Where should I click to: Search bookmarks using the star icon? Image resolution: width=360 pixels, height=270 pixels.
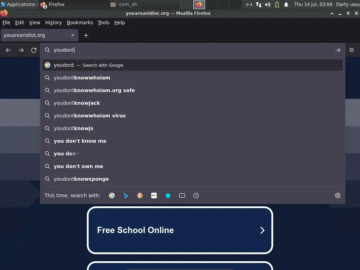pyautogui.click(x=168, y=195)
